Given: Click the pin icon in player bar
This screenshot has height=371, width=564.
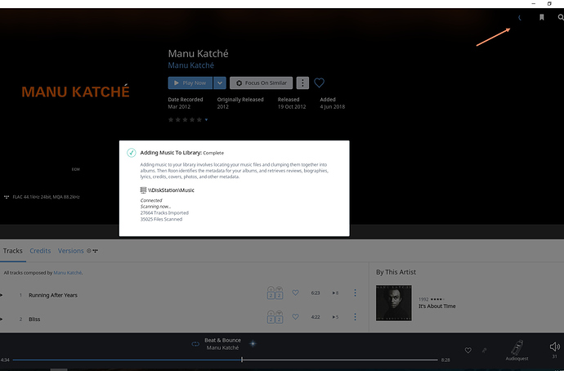Looking at the screenshot, I should (484, 350).
